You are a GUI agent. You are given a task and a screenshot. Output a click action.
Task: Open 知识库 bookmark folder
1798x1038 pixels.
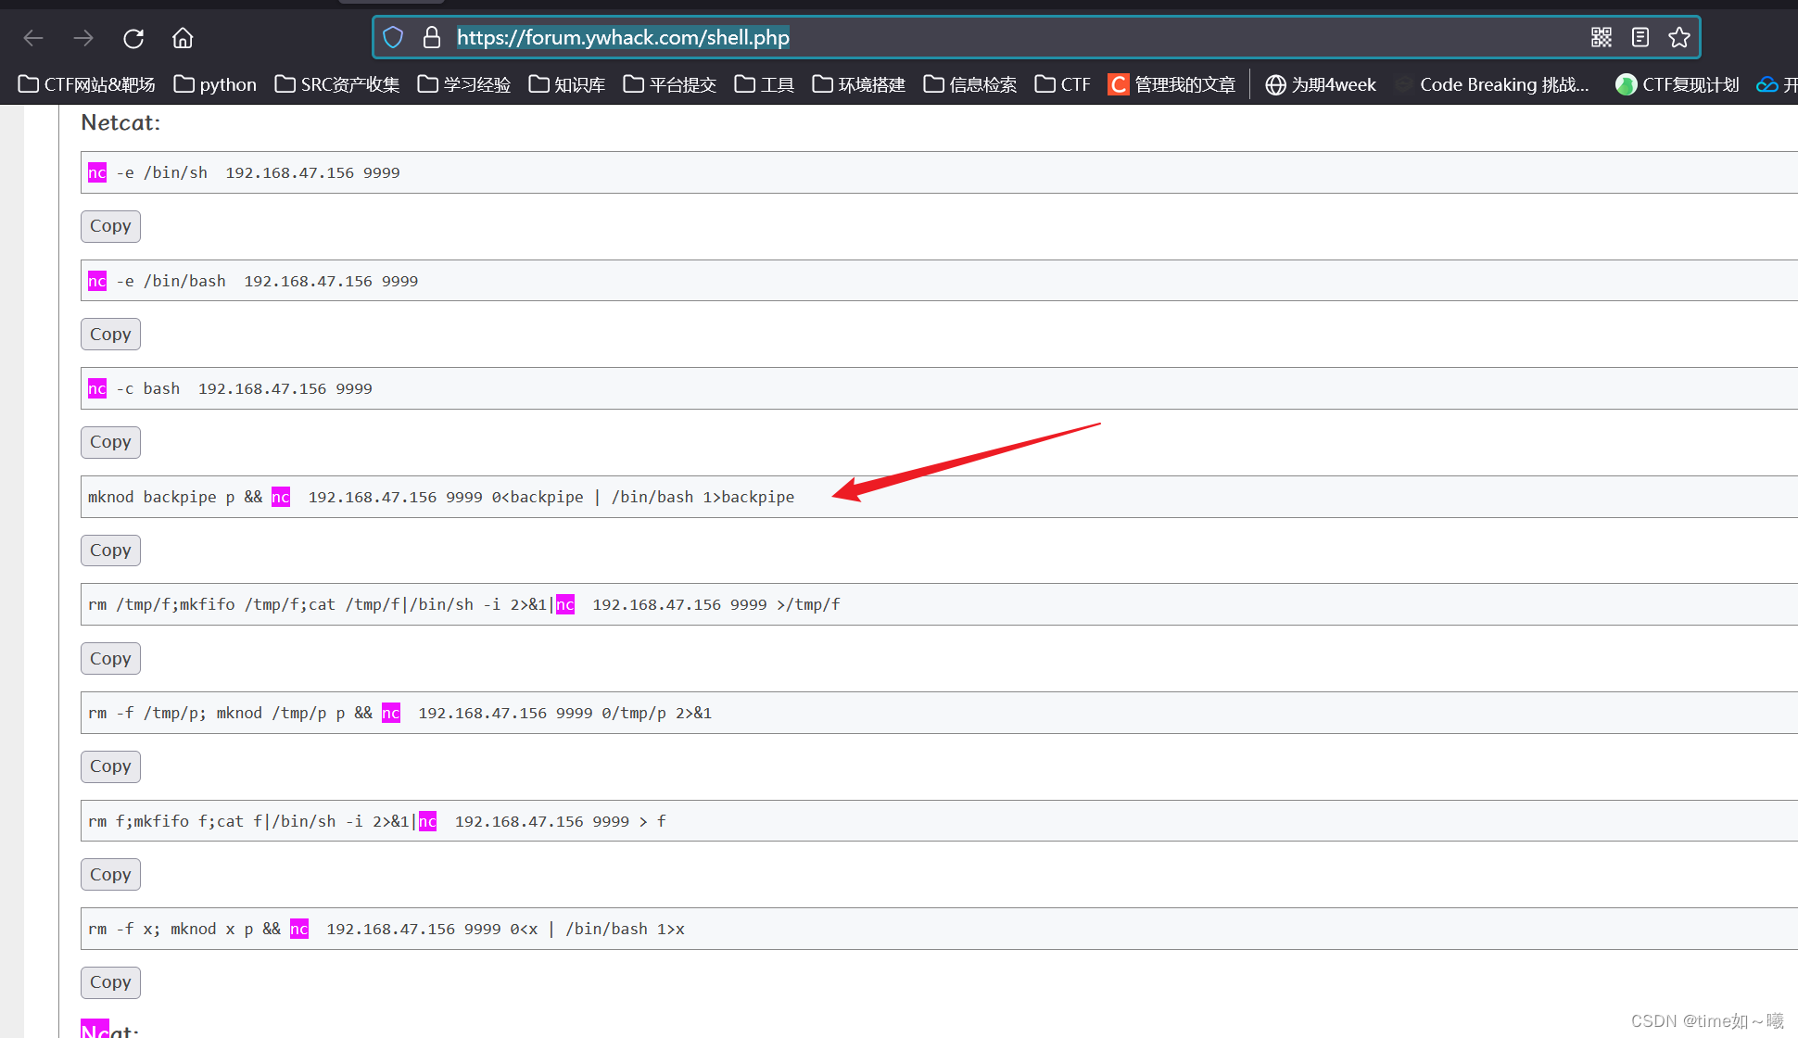click(567, 84)
